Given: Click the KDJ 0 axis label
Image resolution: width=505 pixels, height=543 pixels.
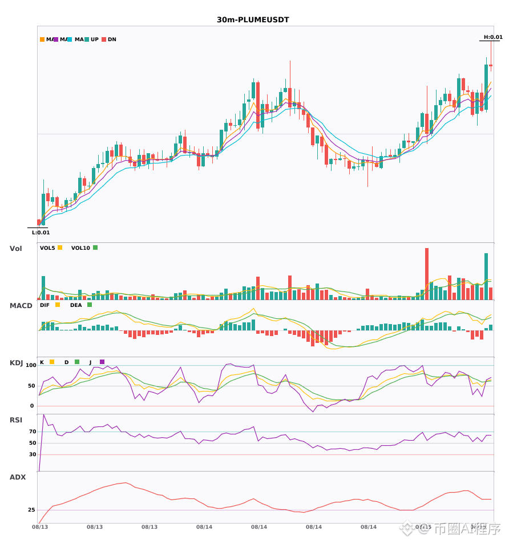Looking at the screenshot, I should pyautogui.click(x=32, y=406).
